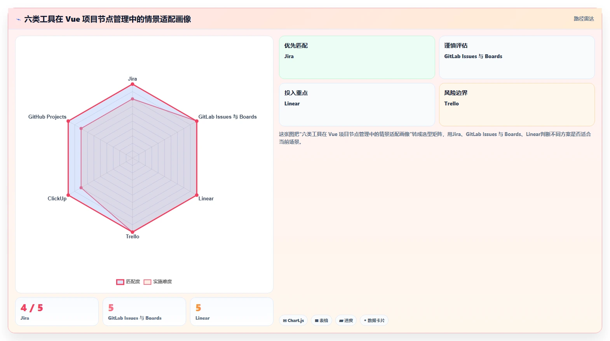
Task: Click the GitHub Projects axis label
Action: click(47, 117)
